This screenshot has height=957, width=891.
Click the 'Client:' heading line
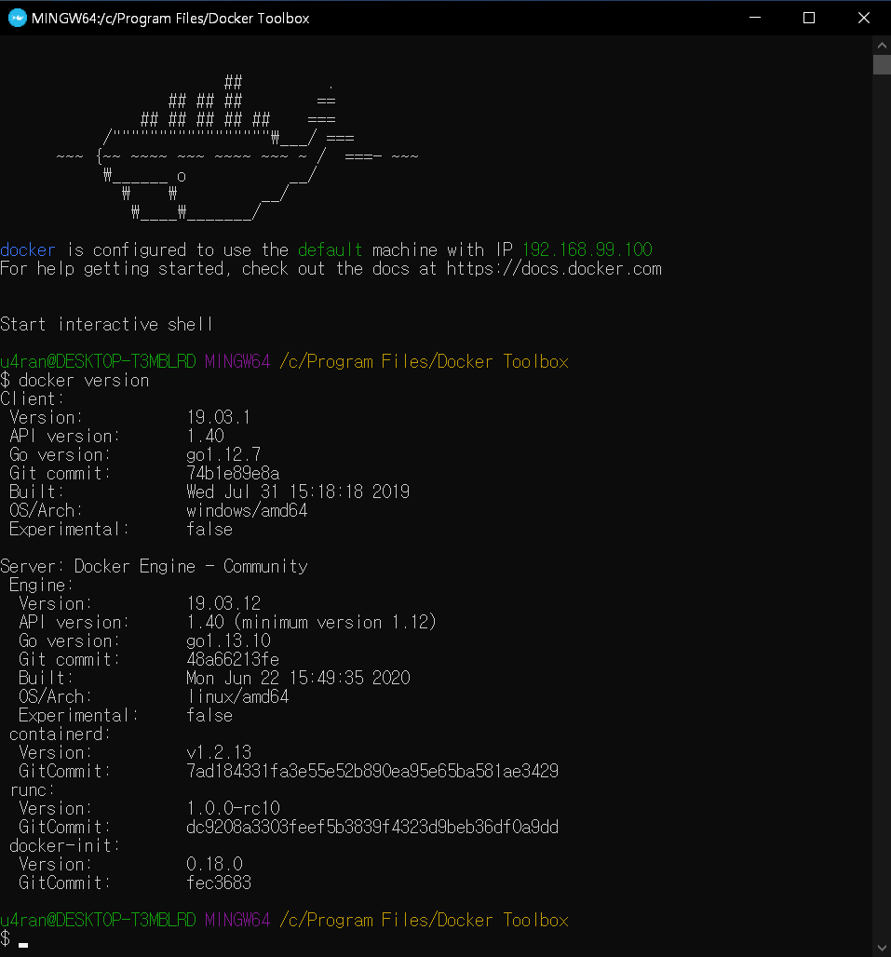[32, 398]
